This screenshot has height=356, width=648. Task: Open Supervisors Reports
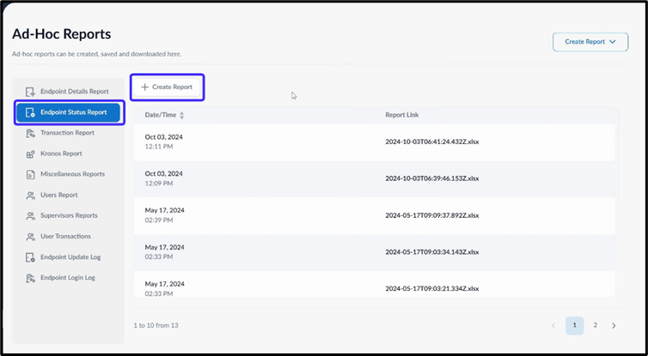[x=69, y=216]
